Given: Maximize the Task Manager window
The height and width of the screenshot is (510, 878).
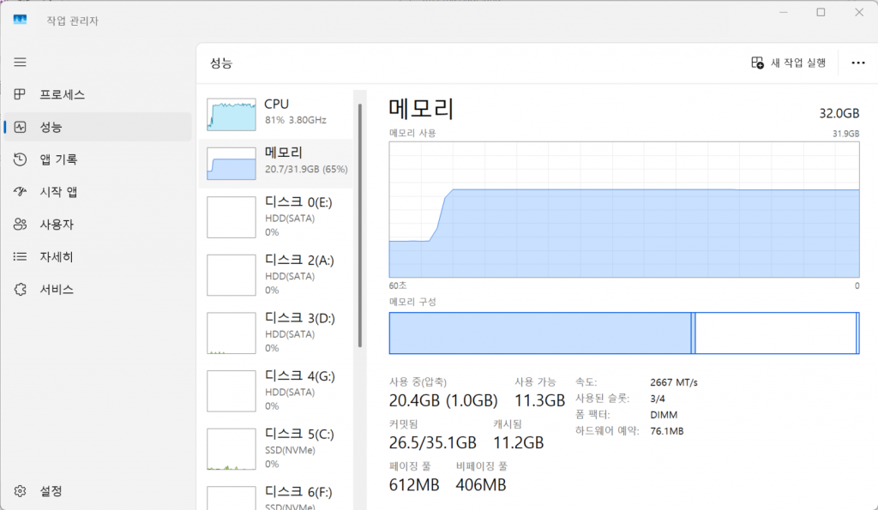Looking at the screenshot, I should [821, 12].
